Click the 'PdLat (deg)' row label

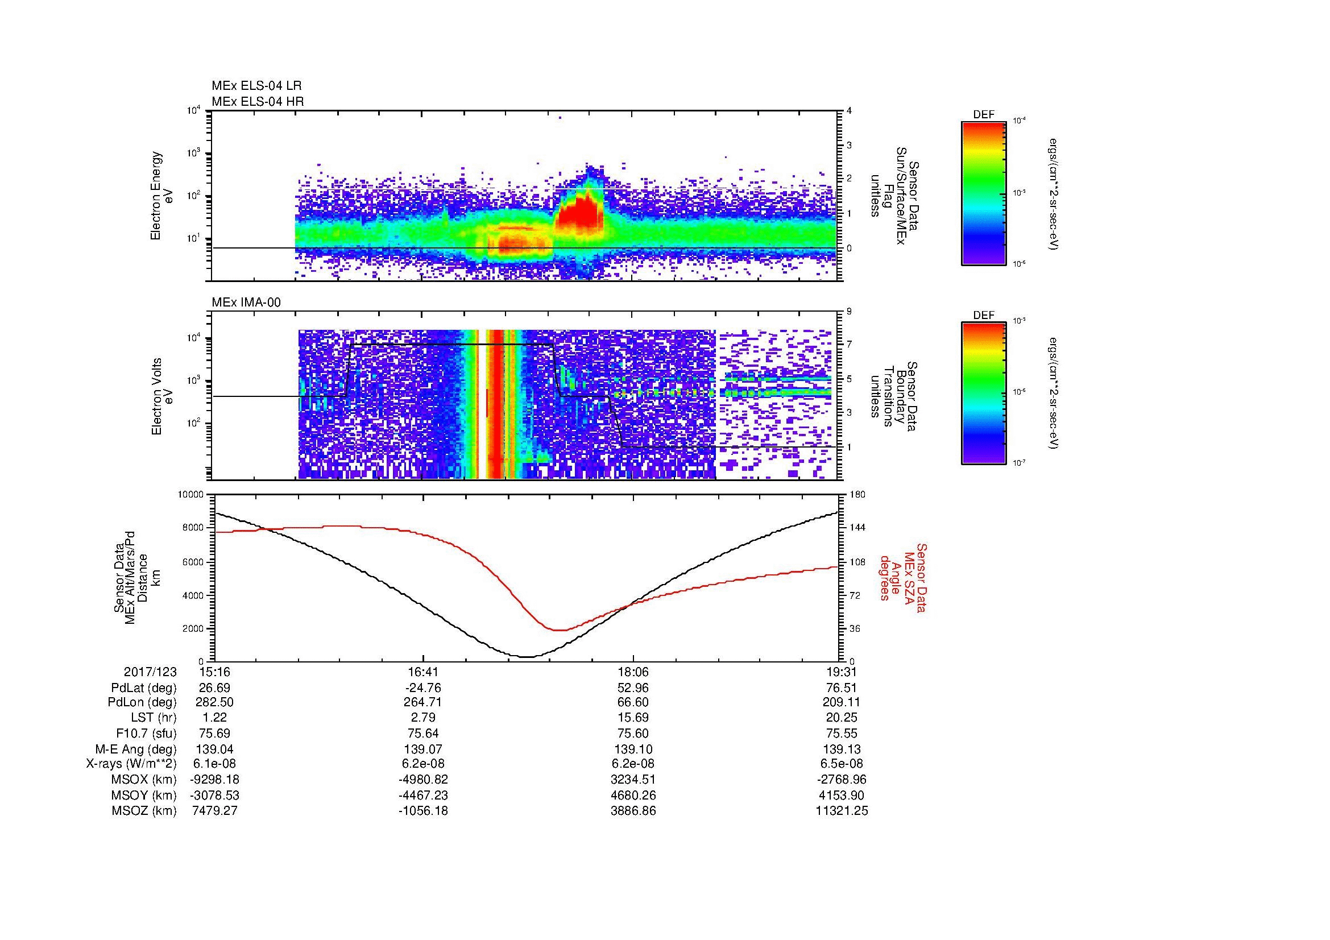click(144, 688)
